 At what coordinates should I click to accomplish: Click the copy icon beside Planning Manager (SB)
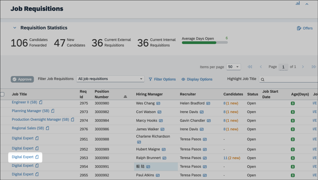(x=53, y=111)
